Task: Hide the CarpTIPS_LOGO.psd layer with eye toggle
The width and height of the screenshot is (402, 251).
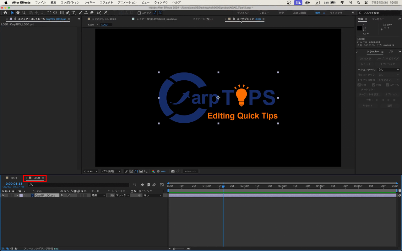Action: click(3, 195)
